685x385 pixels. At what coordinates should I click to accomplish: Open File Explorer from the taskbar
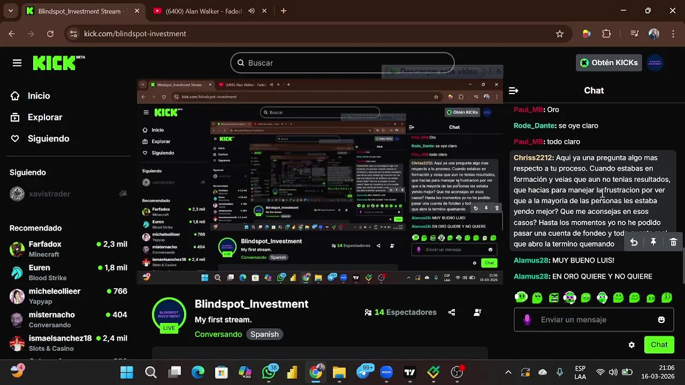coord(339,372)
